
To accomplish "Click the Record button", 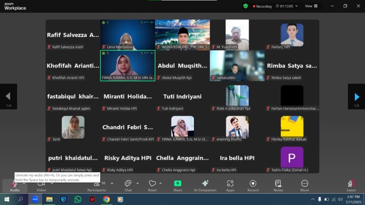I will pos(253,185).
